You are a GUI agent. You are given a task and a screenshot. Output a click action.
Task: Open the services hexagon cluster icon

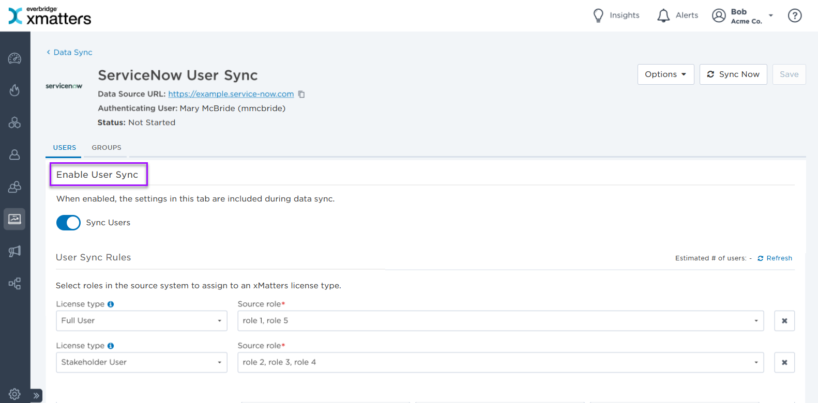pyautogui.click(x=14, y=122)
